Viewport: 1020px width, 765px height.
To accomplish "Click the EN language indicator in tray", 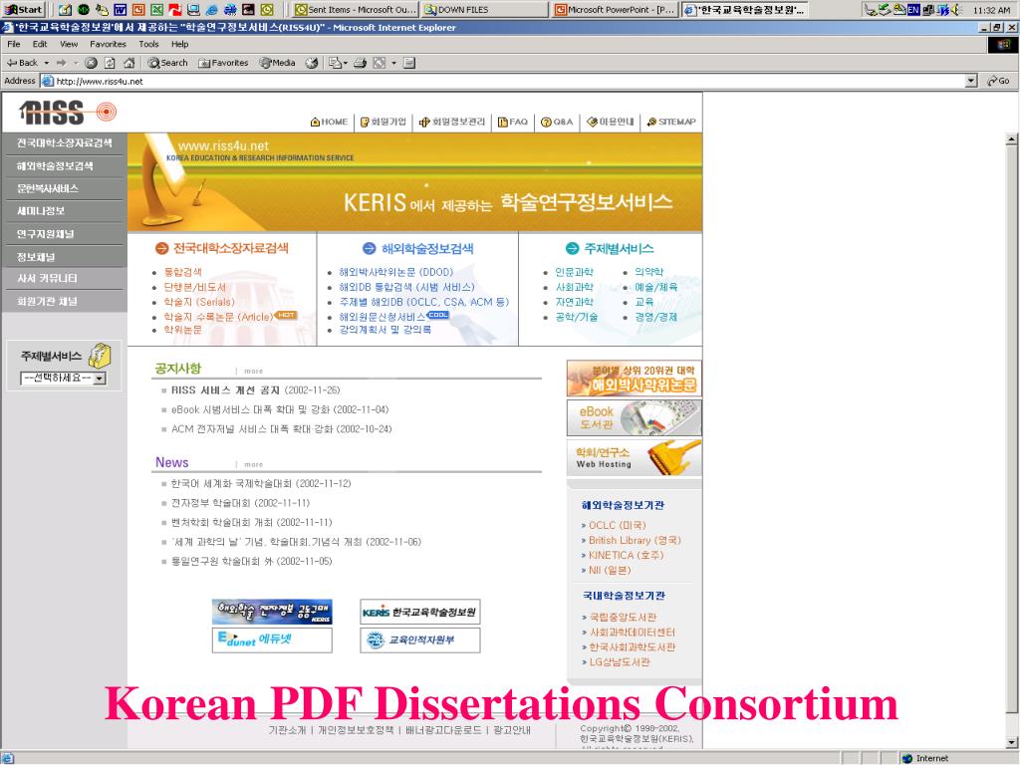I will (913, 10).
